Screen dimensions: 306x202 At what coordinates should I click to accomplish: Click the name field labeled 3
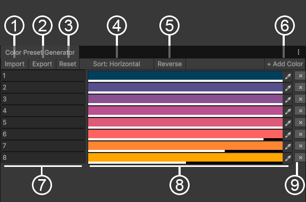click(43, 99)
